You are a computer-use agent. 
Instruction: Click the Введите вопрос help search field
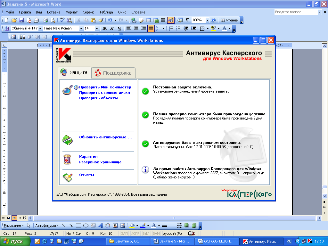point(296,12)
